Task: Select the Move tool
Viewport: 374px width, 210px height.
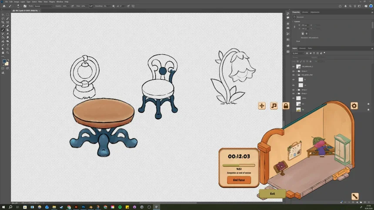Action: click(x=3, y=14)
